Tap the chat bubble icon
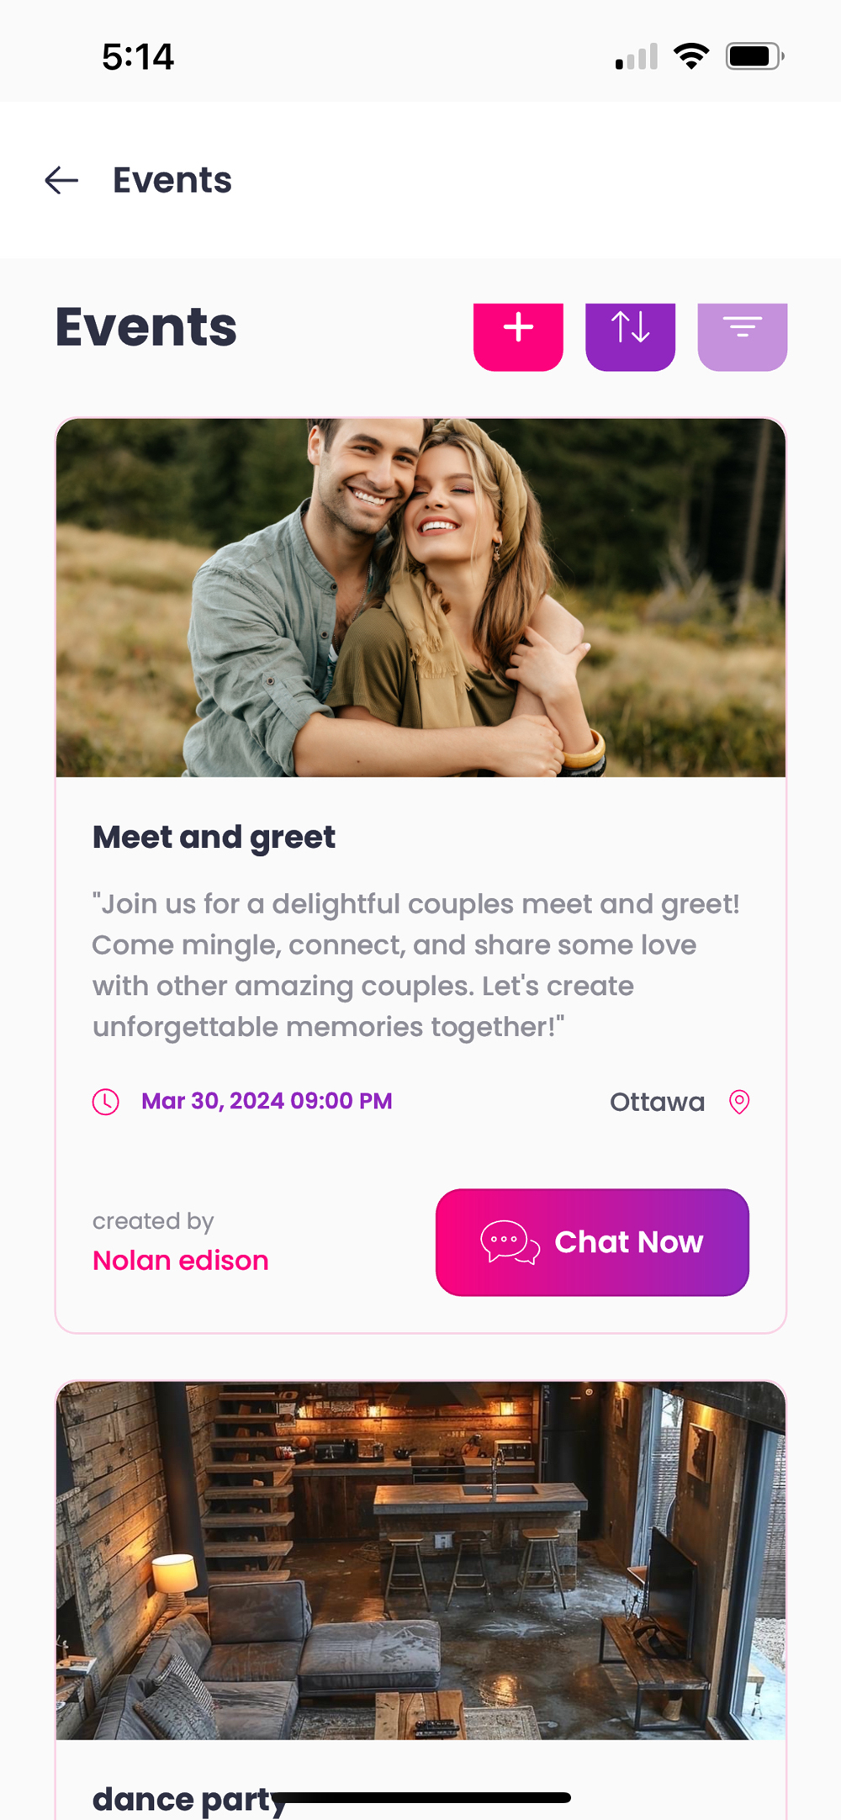Screen dimensions: 841x1820 coord(510,1242)
